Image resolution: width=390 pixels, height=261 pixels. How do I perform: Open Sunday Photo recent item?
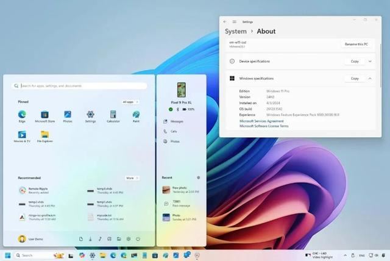pyautogui.click(x=180, y=217)
